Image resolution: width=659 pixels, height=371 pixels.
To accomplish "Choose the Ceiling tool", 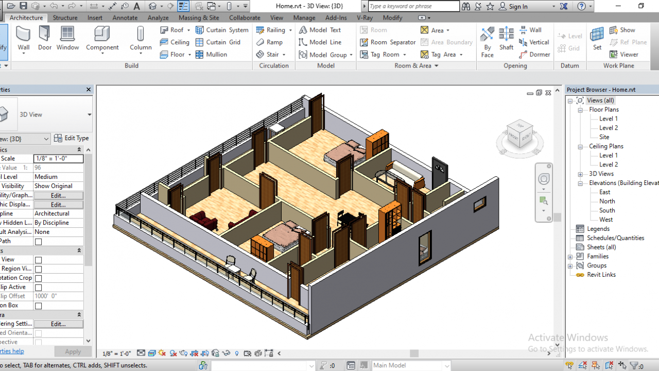I will point(175,42).
